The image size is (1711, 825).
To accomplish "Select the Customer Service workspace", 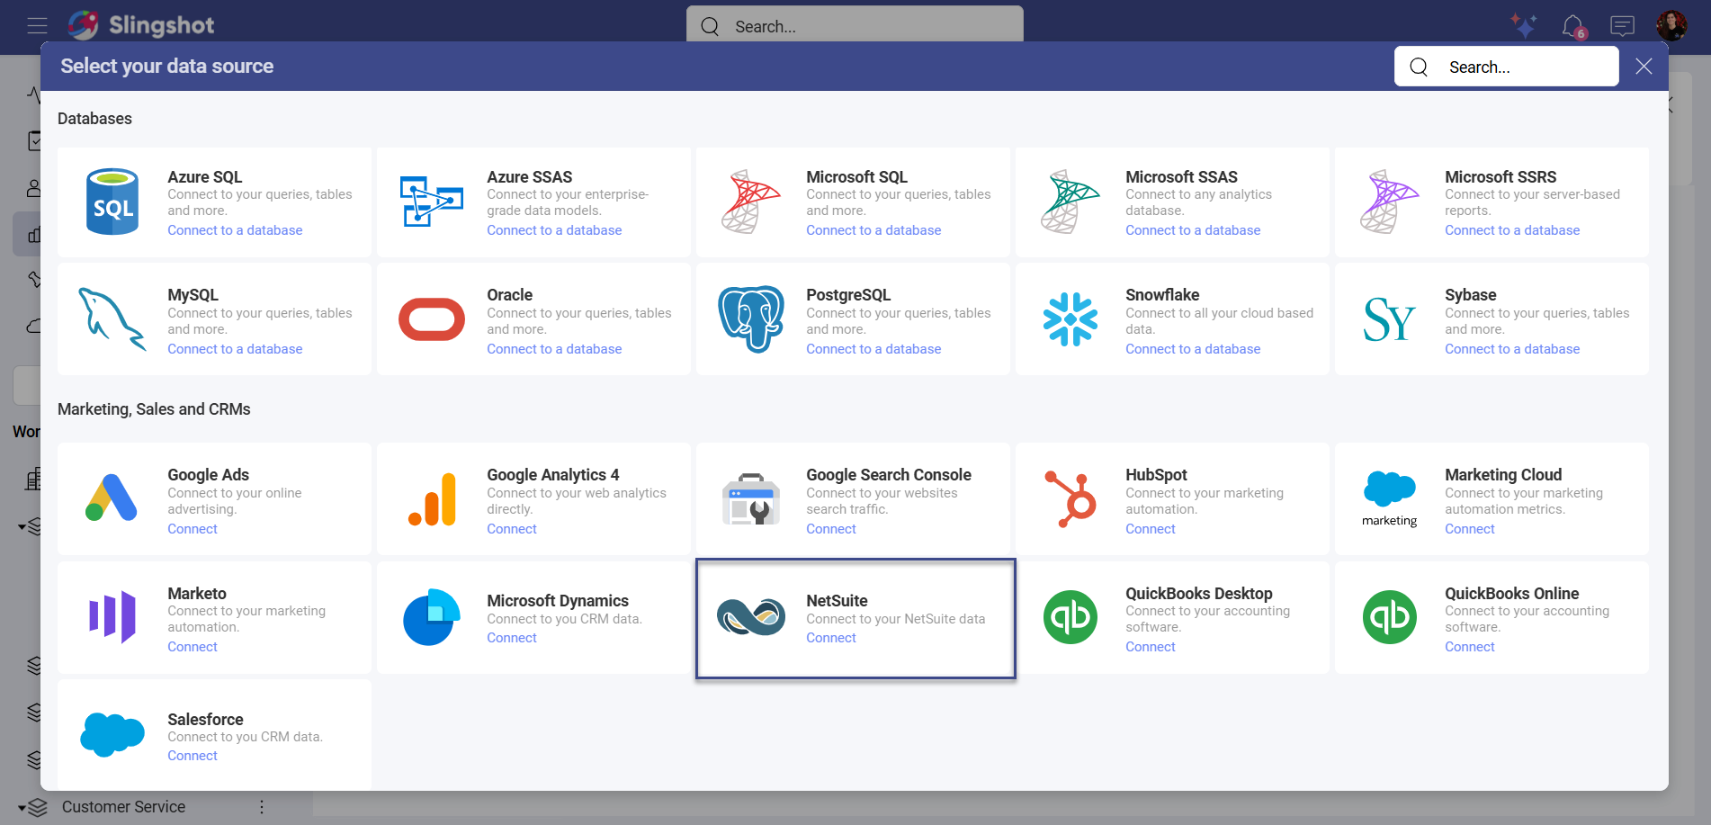I will 123,806.
